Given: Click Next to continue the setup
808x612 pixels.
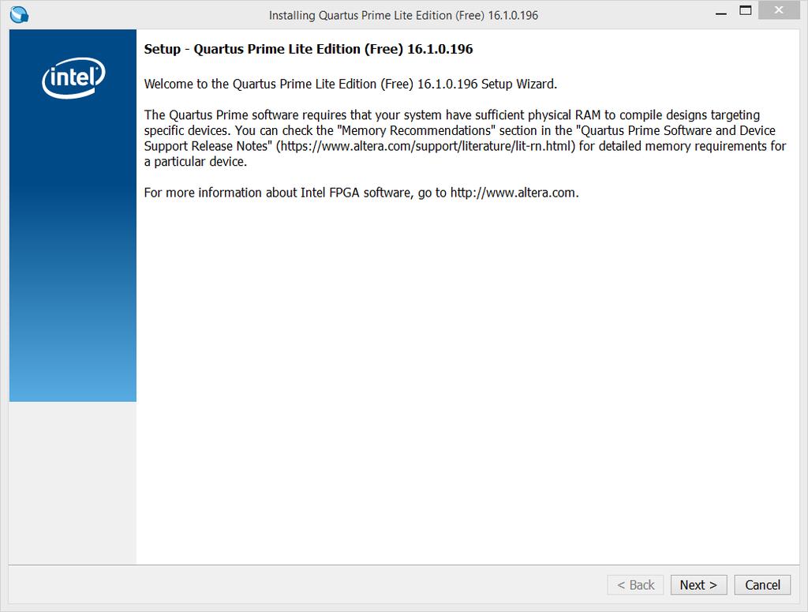Looking at the screenshot, I should click(x=698, y=584).
